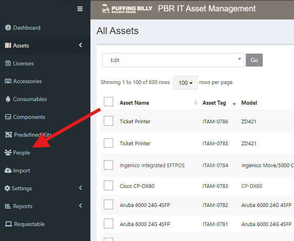Check the box for Aruba ITAM-0782

point(108,204)
